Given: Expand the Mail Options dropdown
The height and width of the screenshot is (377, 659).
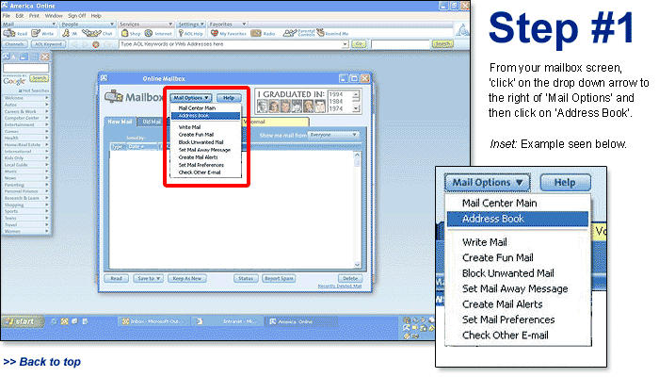Looking at the screenshot, I should (x=191, y=97).
